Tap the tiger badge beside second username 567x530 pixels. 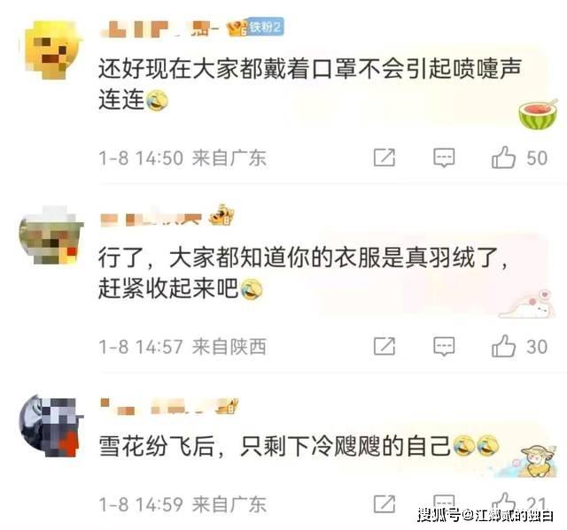click(x=221, y=216)
